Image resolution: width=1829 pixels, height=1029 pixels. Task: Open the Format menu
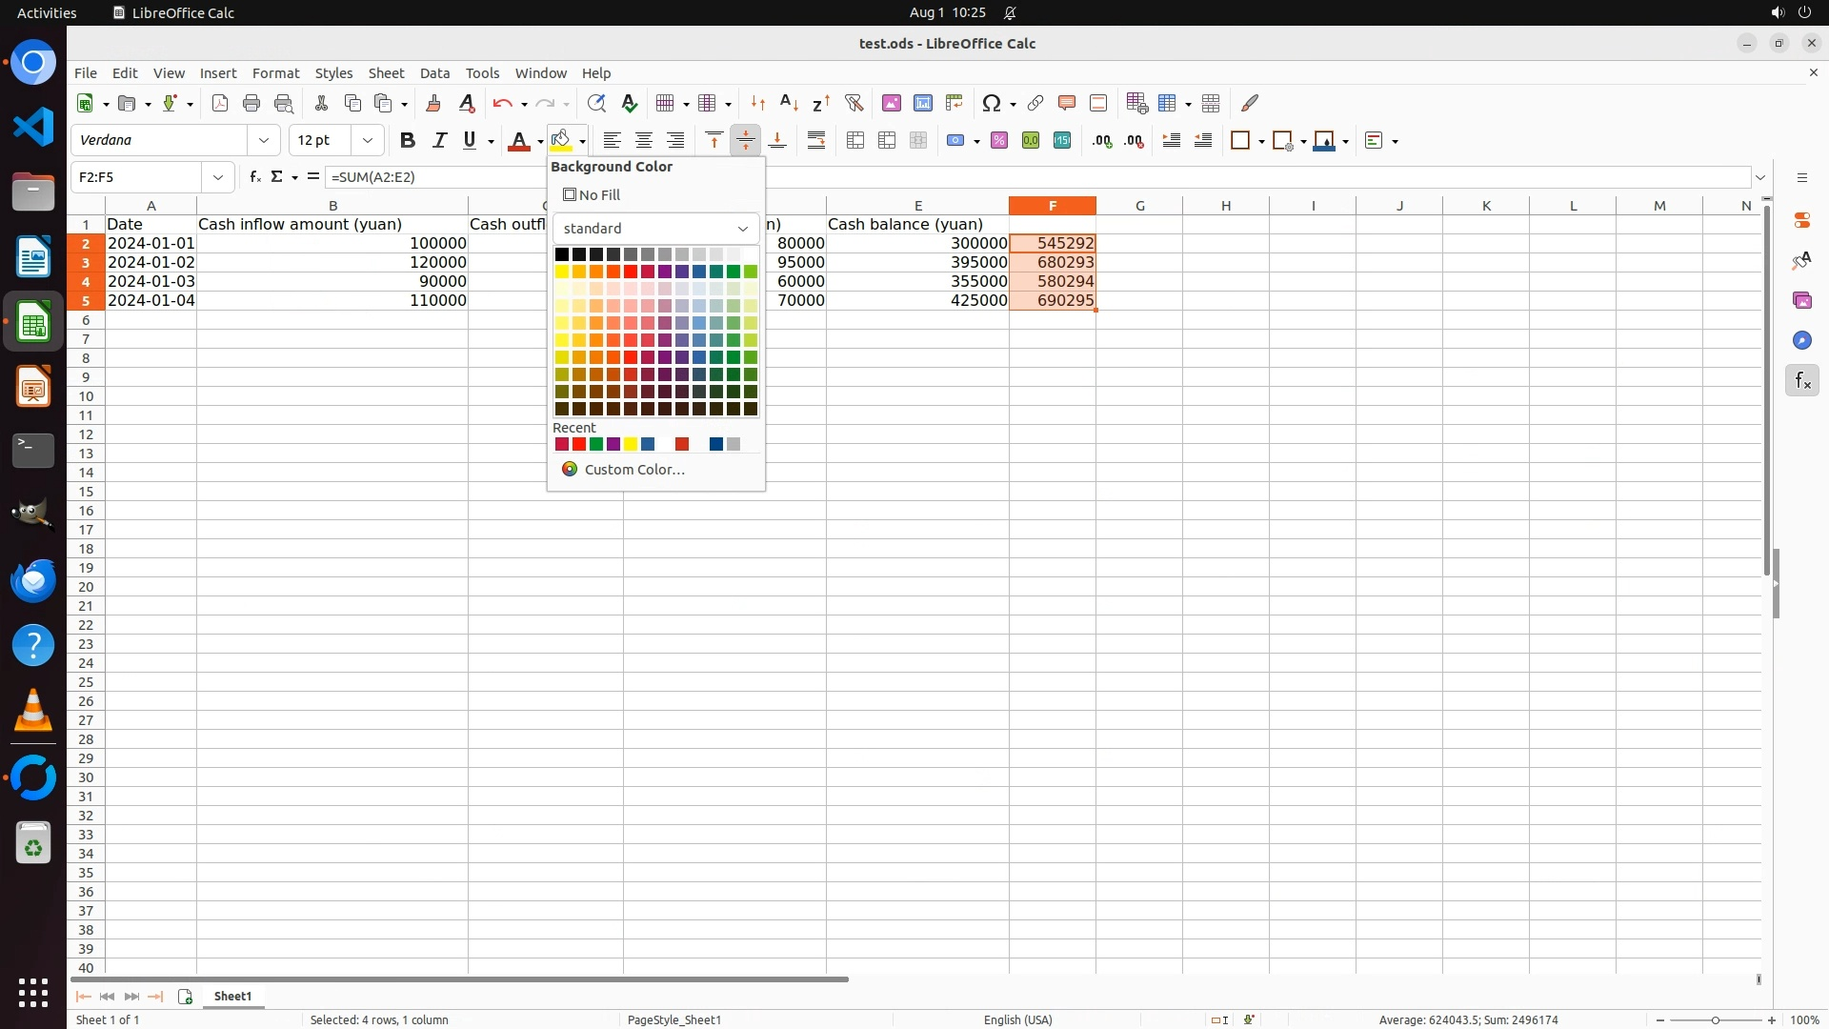pyautogui.click(x=275, y=73)
